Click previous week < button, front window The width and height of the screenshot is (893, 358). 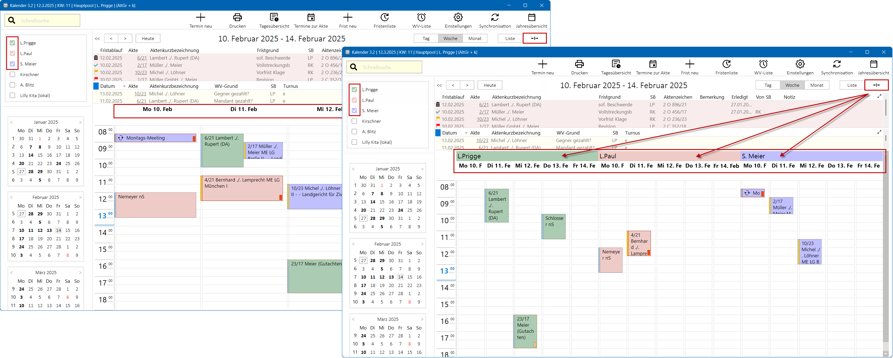pos(453,85)
